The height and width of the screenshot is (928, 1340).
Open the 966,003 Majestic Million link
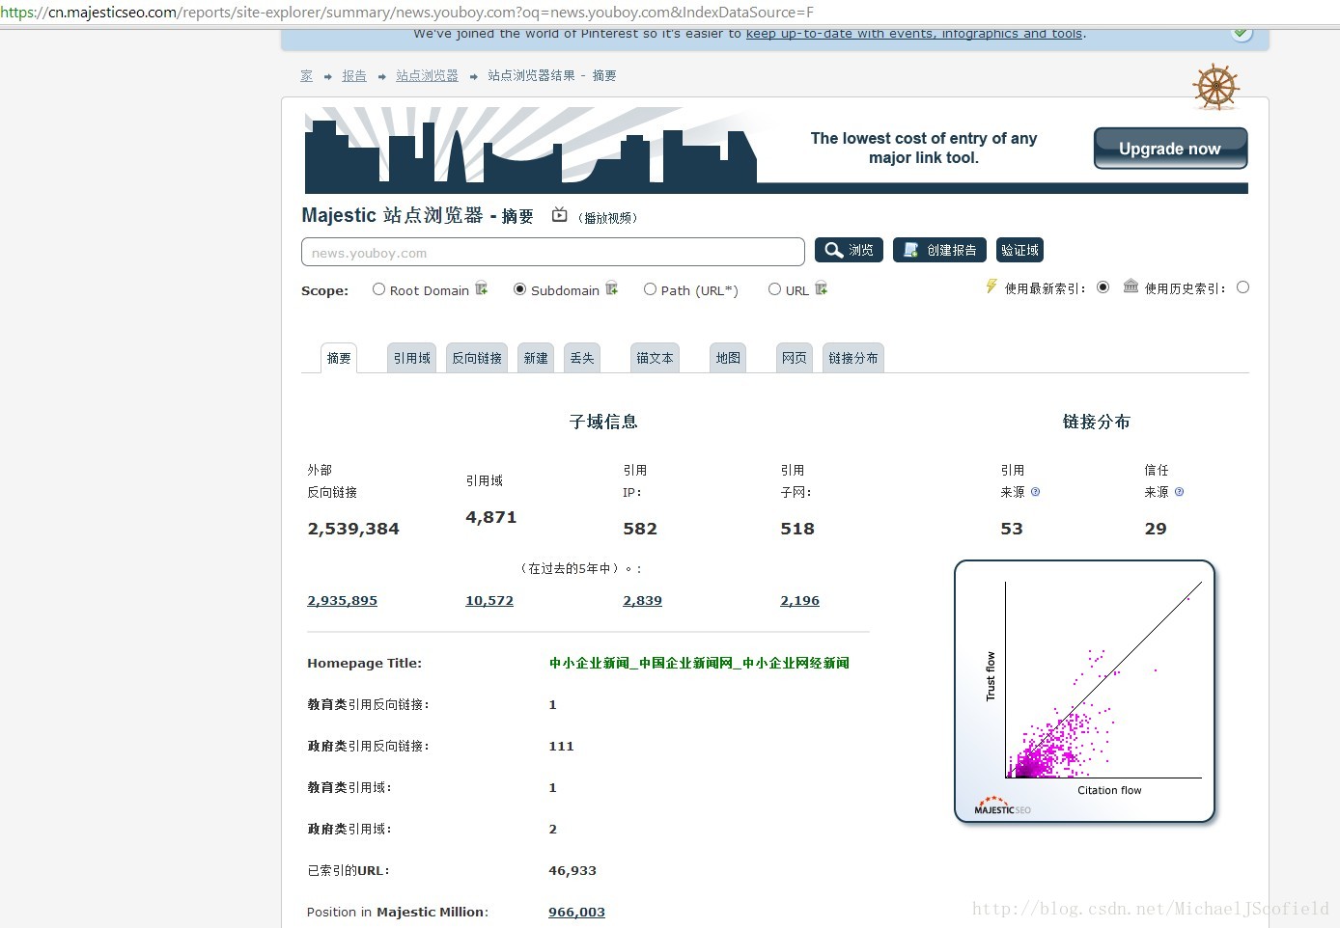coord(576,912)
